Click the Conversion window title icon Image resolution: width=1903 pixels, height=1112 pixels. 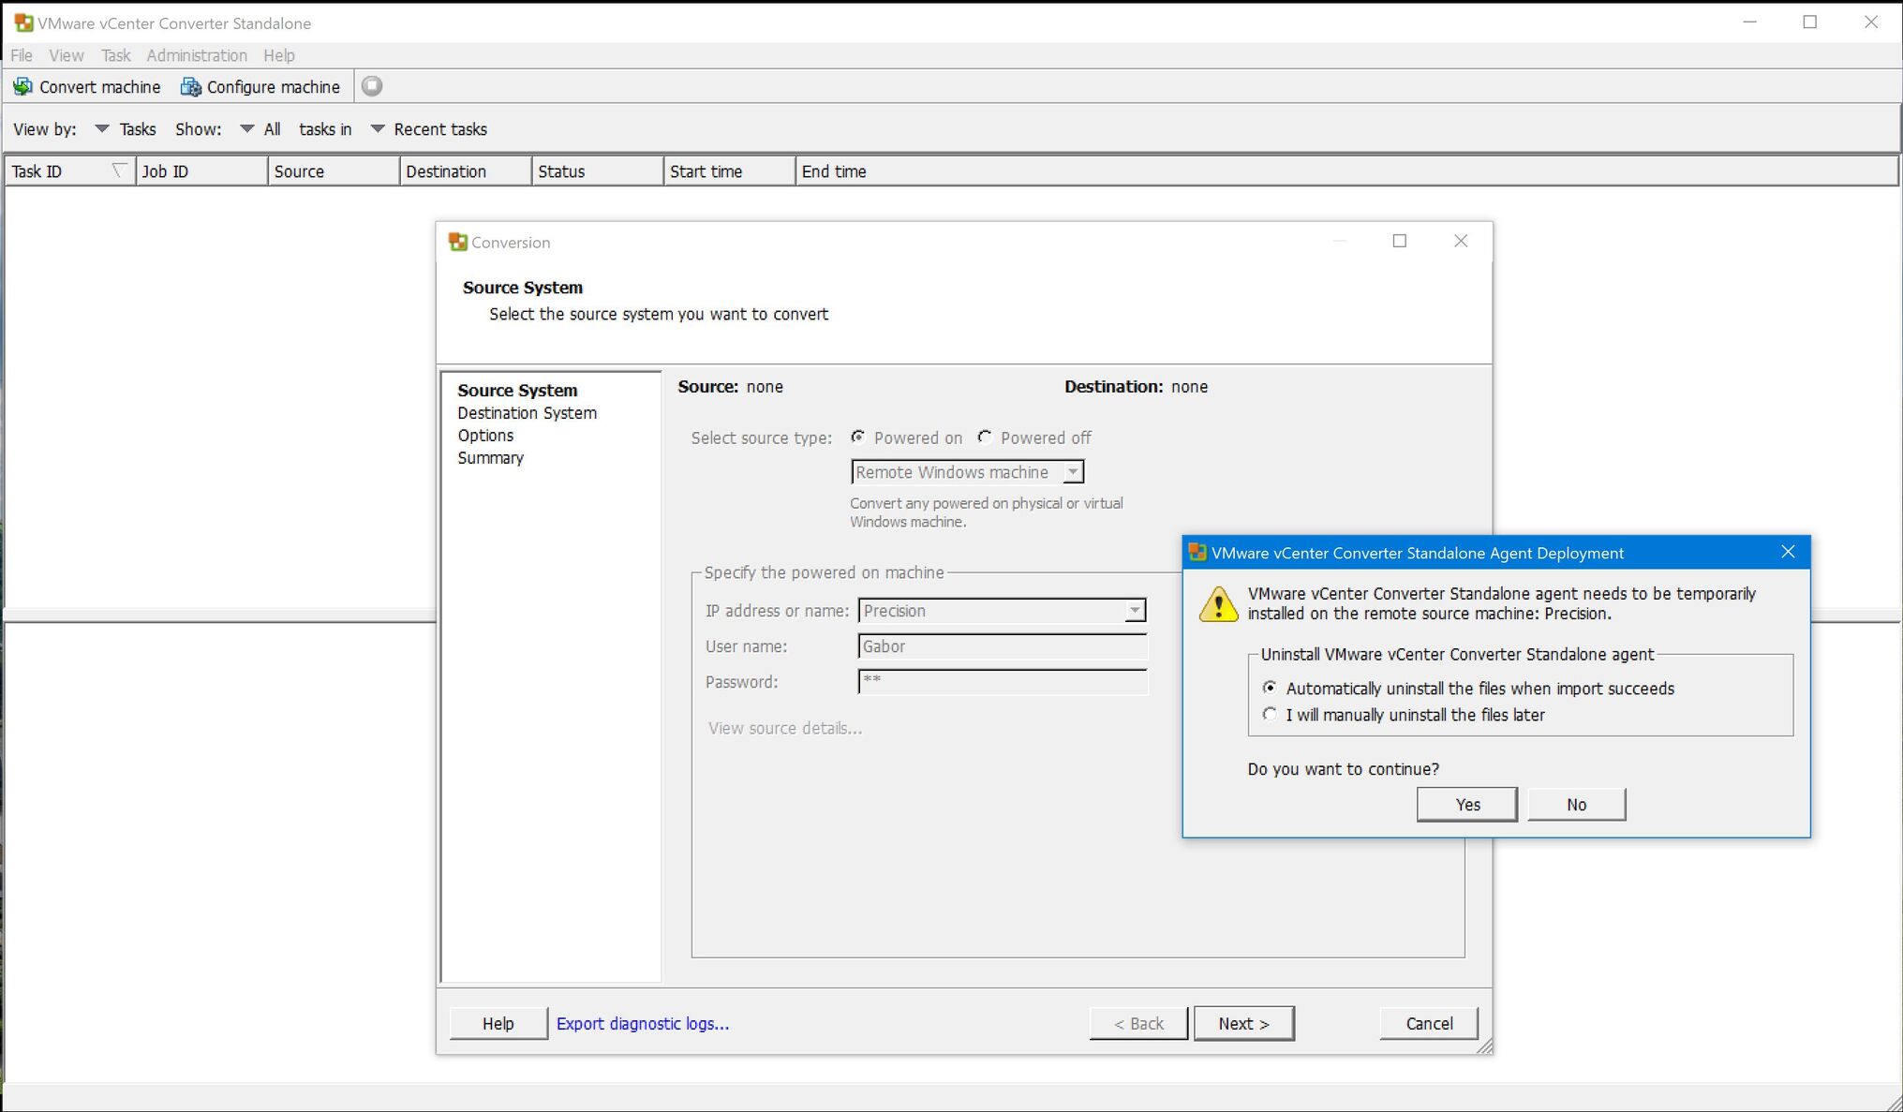tap(458, 243)
